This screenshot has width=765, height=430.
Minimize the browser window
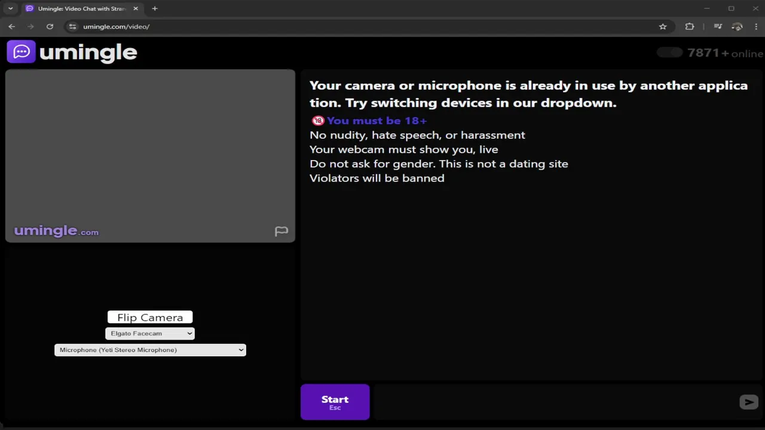pyautogui.click(x=707, y=8)
